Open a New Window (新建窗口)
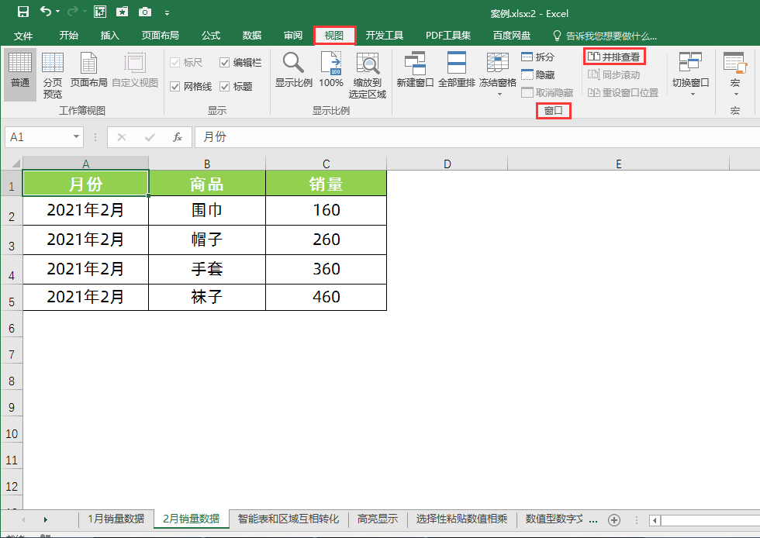 coord(415,71)
